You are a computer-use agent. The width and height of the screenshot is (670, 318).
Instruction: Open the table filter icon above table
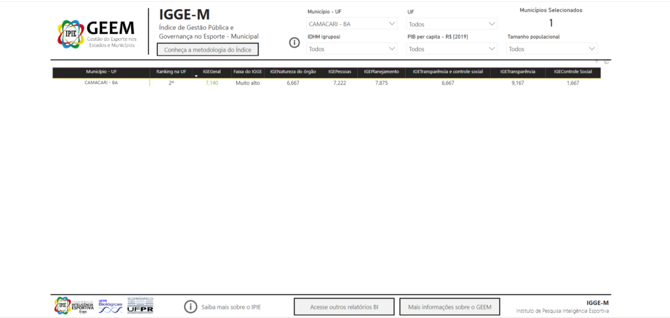(596, 62)
